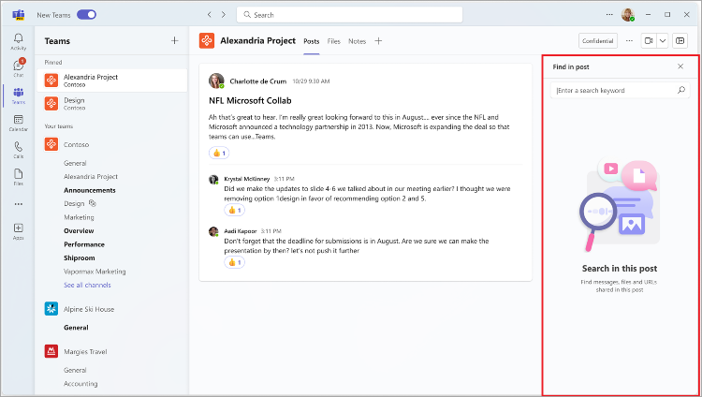Toggle thumbs-up reaction on Charlette's post

[219, 154]
